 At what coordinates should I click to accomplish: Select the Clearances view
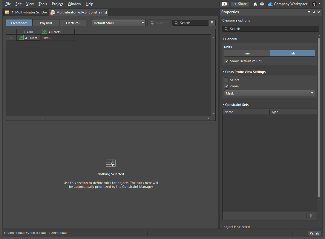(19, 23)
